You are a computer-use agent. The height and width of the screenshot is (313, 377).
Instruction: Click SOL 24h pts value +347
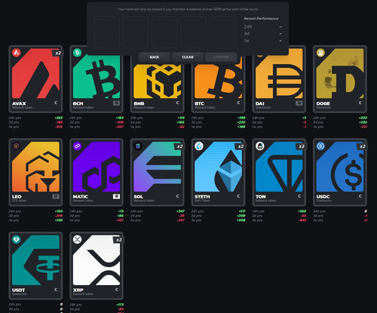coord(180,211)
